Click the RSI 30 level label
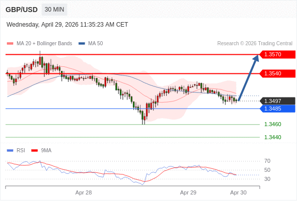Viewport: 297px width, 201px height. pyautogui.click(x=267, y=179)
